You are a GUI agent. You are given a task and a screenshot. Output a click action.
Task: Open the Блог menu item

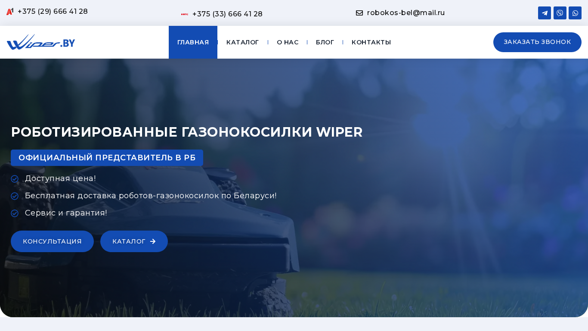(x=325, y=42)
